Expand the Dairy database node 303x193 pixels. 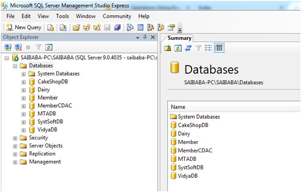[24, 90]
